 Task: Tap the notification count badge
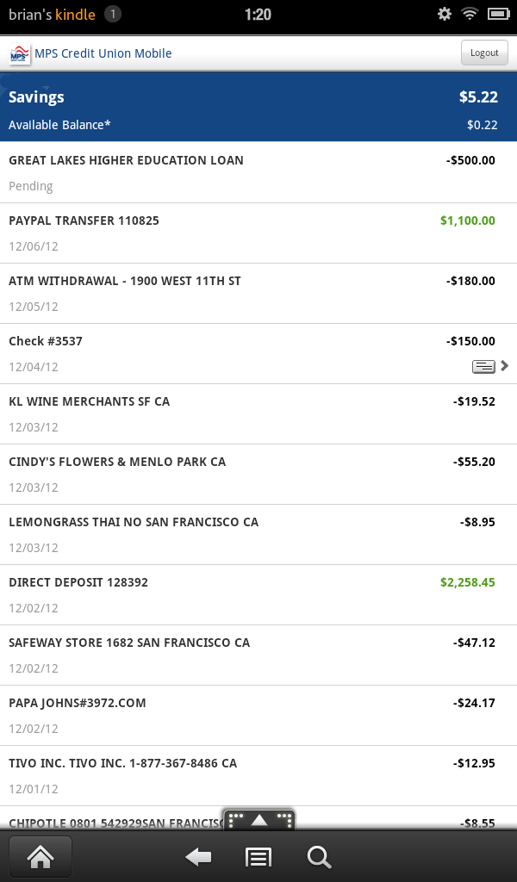pyautogui.click(x=113, y=14)
